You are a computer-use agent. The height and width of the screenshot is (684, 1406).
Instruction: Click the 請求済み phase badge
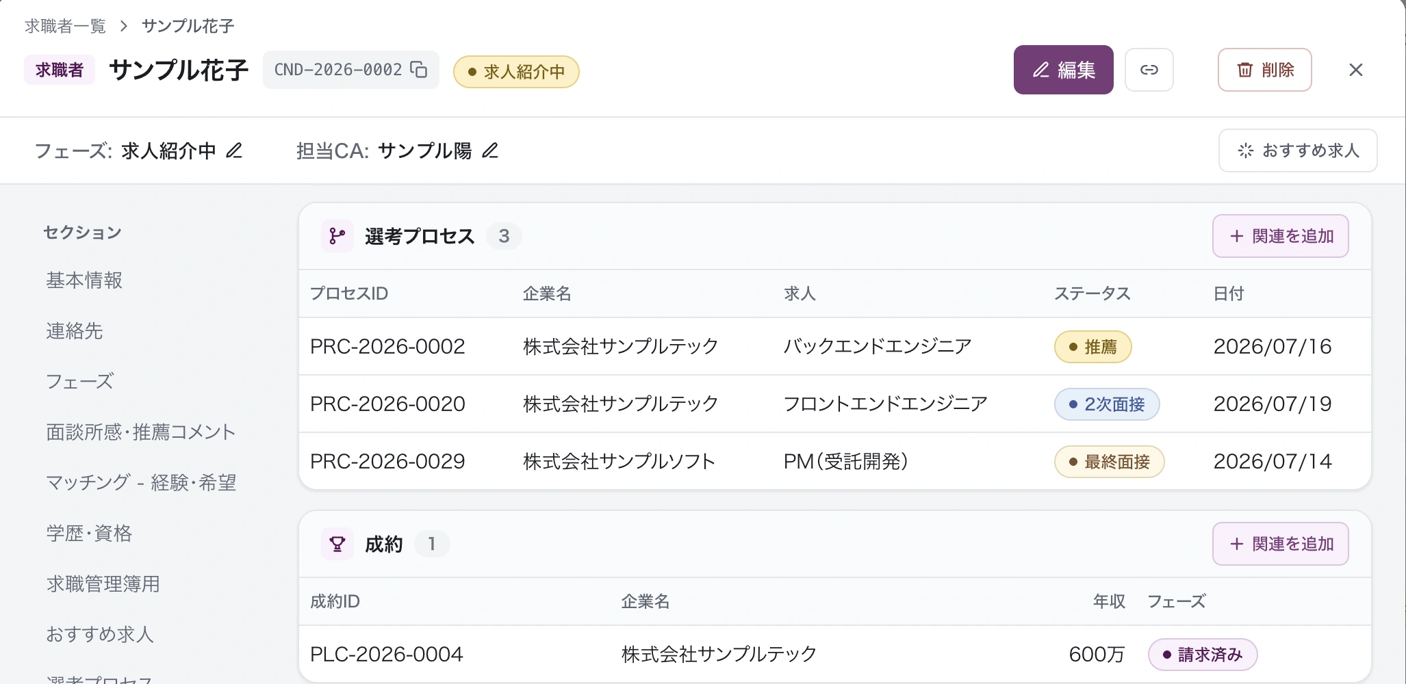tap(1203, 655)
